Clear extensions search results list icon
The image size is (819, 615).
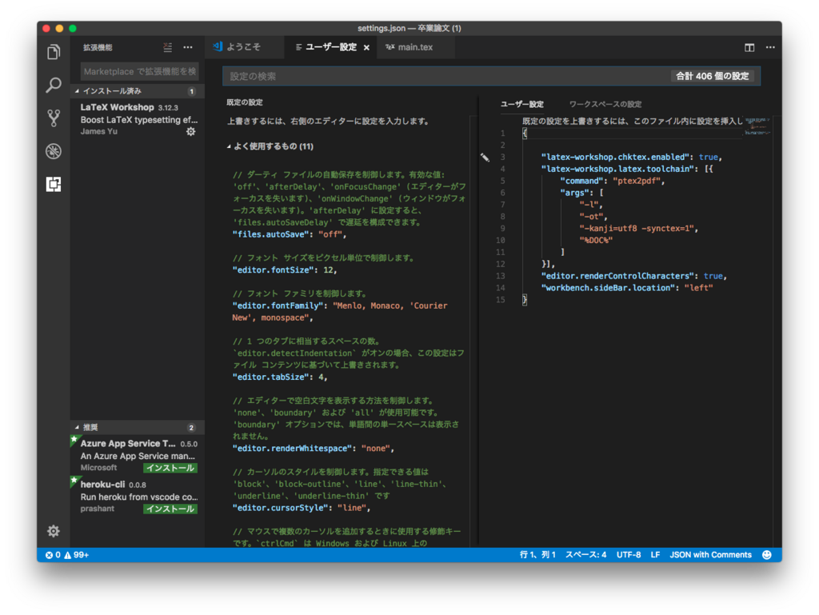168,47
